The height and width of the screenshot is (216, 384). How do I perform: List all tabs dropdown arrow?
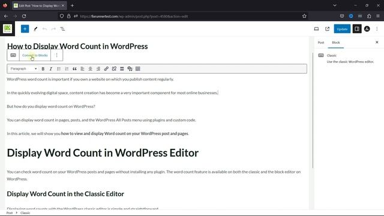[x=335, y=5]
